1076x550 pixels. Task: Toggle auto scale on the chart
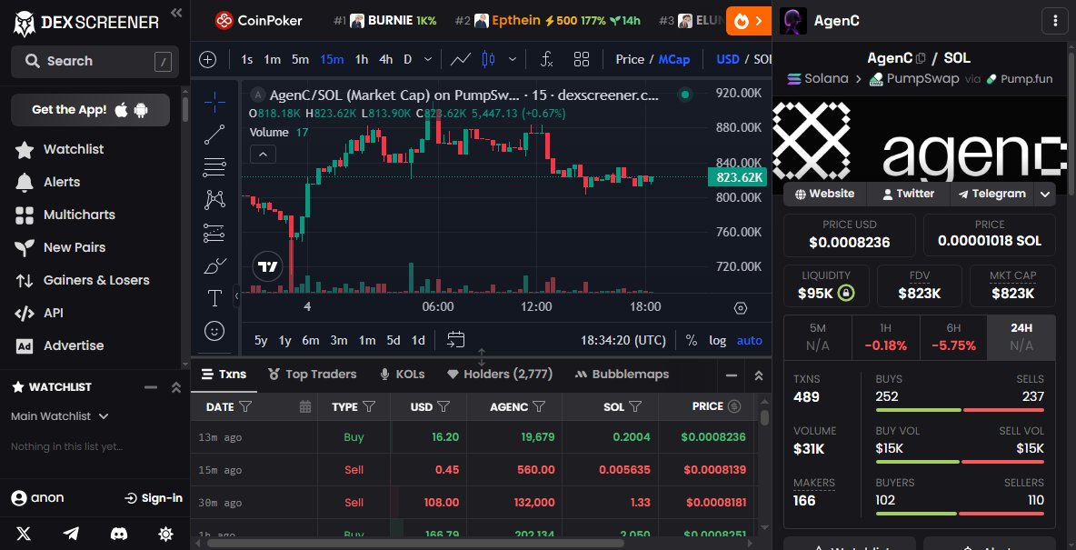[x=750, y=340]
